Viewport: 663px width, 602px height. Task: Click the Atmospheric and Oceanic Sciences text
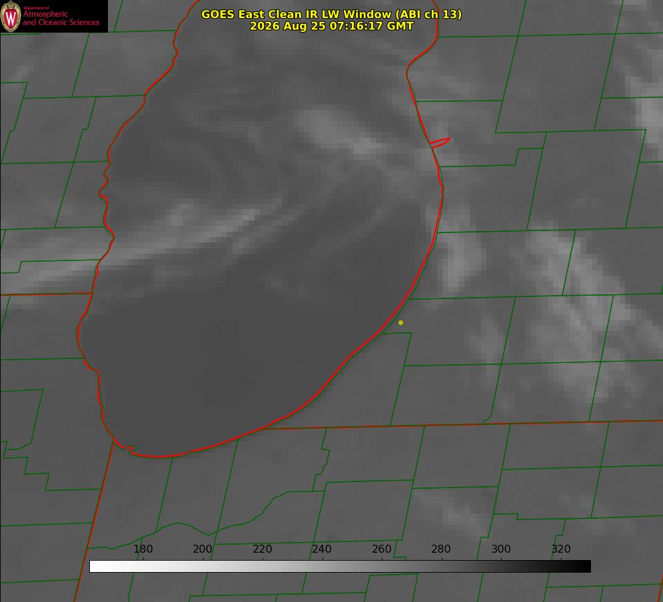61,18
